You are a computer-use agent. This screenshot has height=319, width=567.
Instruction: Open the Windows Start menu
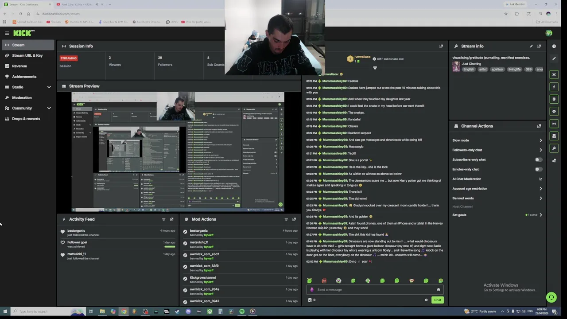(x=5, y=311)
